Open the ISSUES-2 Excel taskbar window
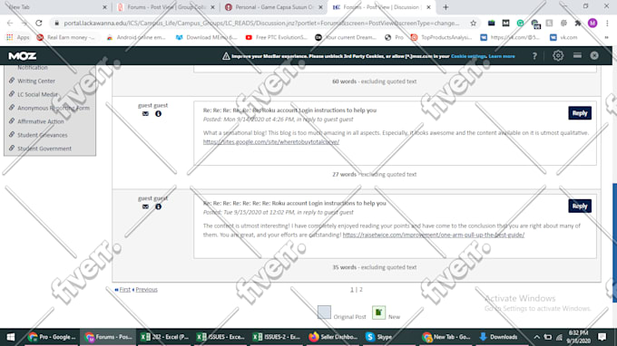The height and width of the screenshot is (346, 617). 277,337
